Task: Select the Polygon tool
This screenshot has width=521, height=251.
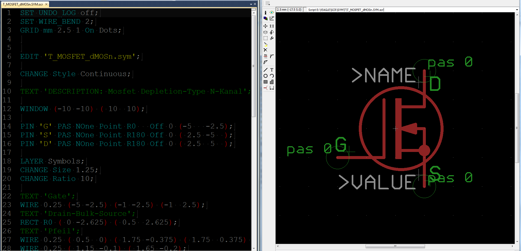Action: coord(272,82)
